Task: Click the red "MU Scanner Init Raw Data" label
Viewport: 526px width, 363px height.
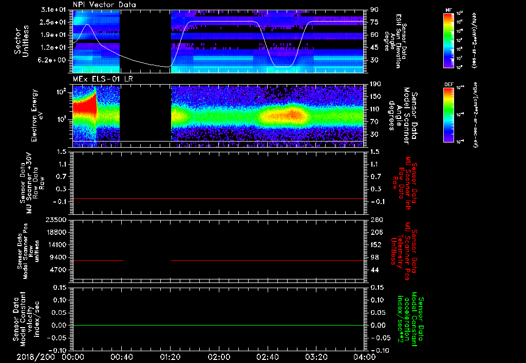Action: [405, 184]
